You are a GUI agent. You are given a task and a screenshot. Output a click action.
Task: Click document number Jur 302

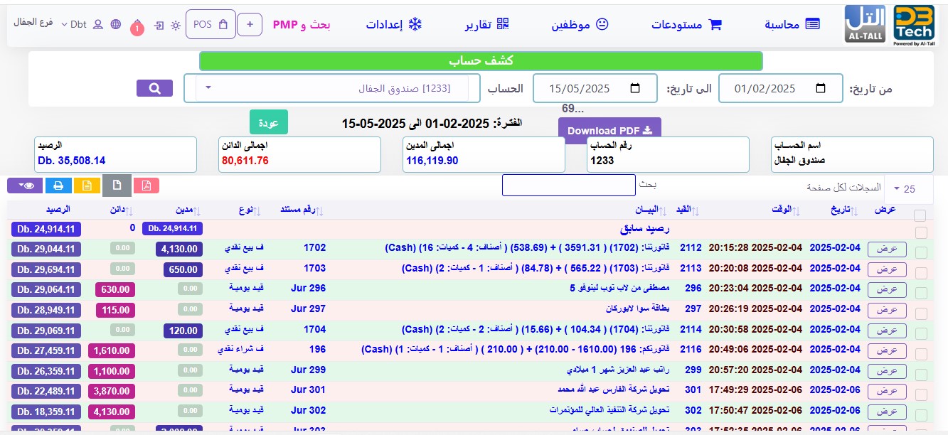pos(308,411)
